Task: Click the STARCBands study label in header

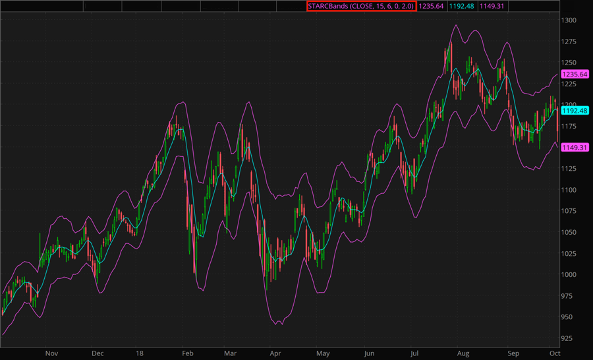Action: click(x=360, y=6)
